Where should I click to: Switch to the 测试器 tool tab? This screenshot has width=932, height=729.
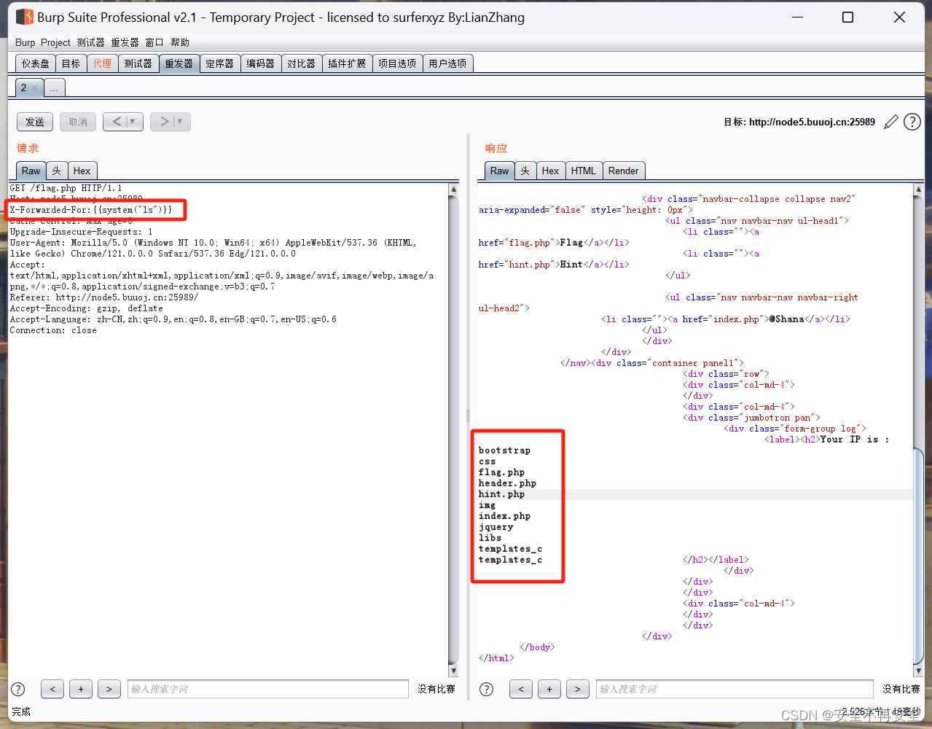point(138,63)
